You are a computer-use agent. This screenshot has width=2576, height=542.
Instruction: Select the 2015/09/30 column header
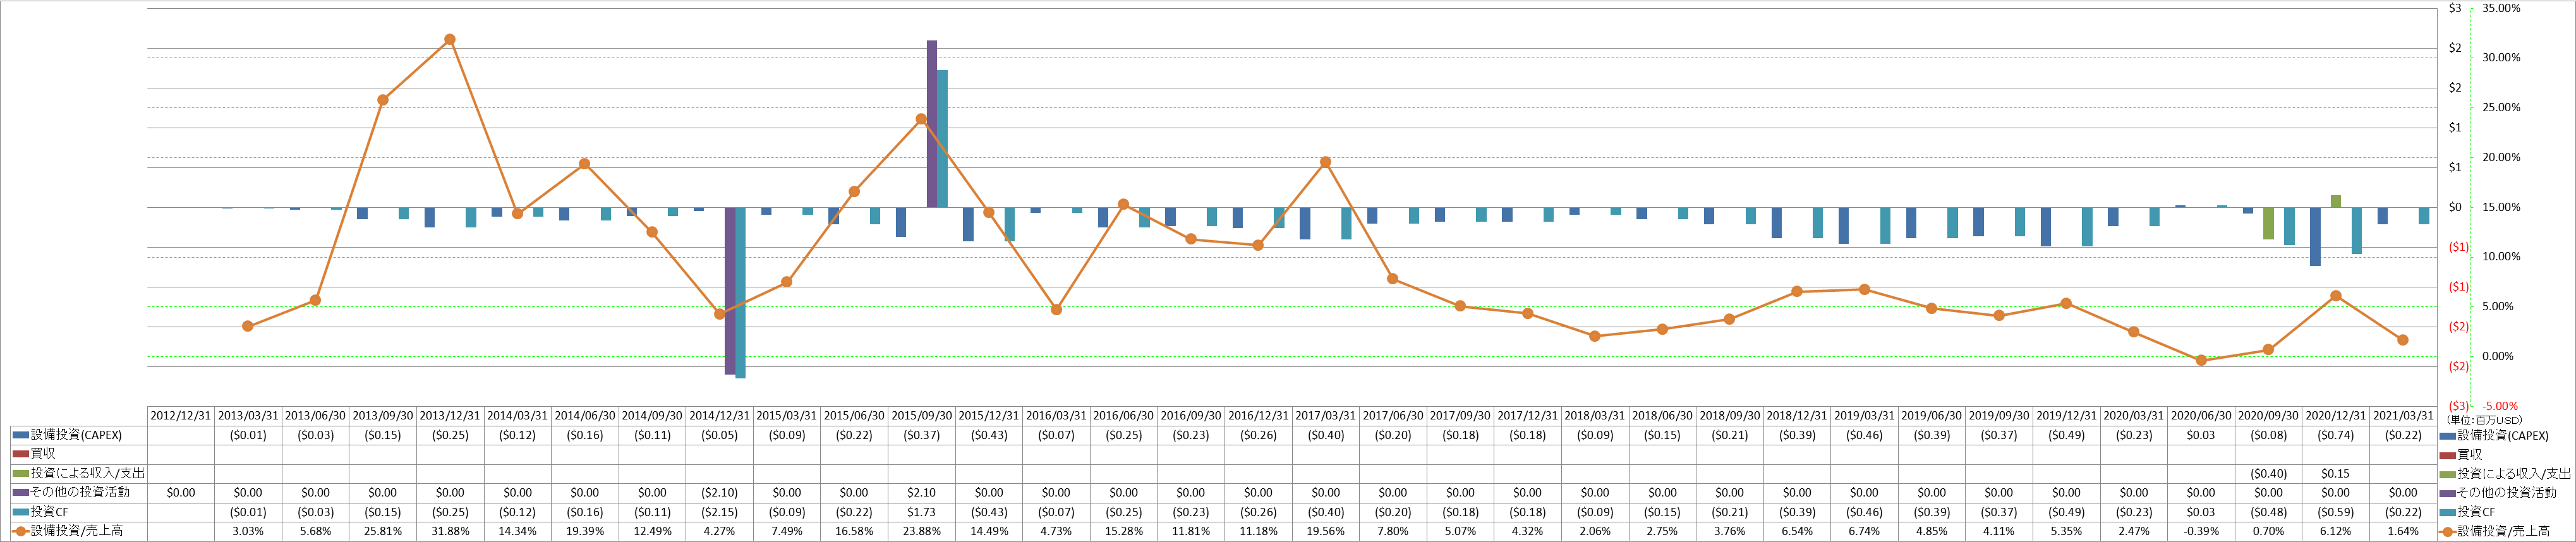tap(922, 416)
